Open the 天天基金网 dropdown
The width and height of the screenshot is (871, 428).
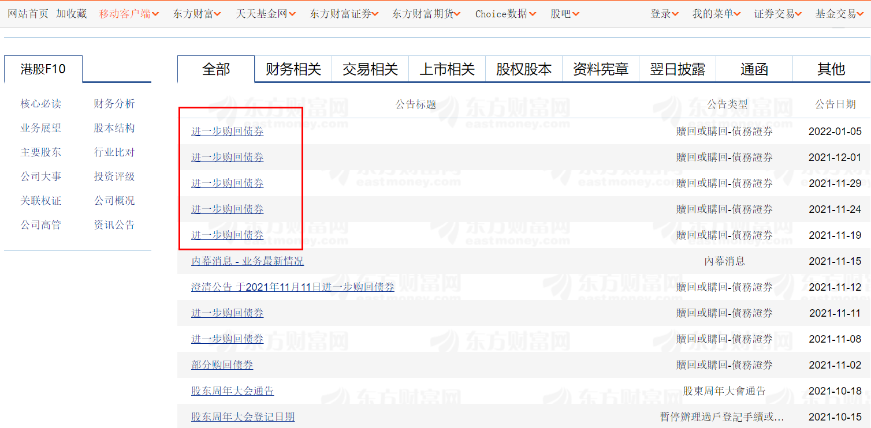266,14
